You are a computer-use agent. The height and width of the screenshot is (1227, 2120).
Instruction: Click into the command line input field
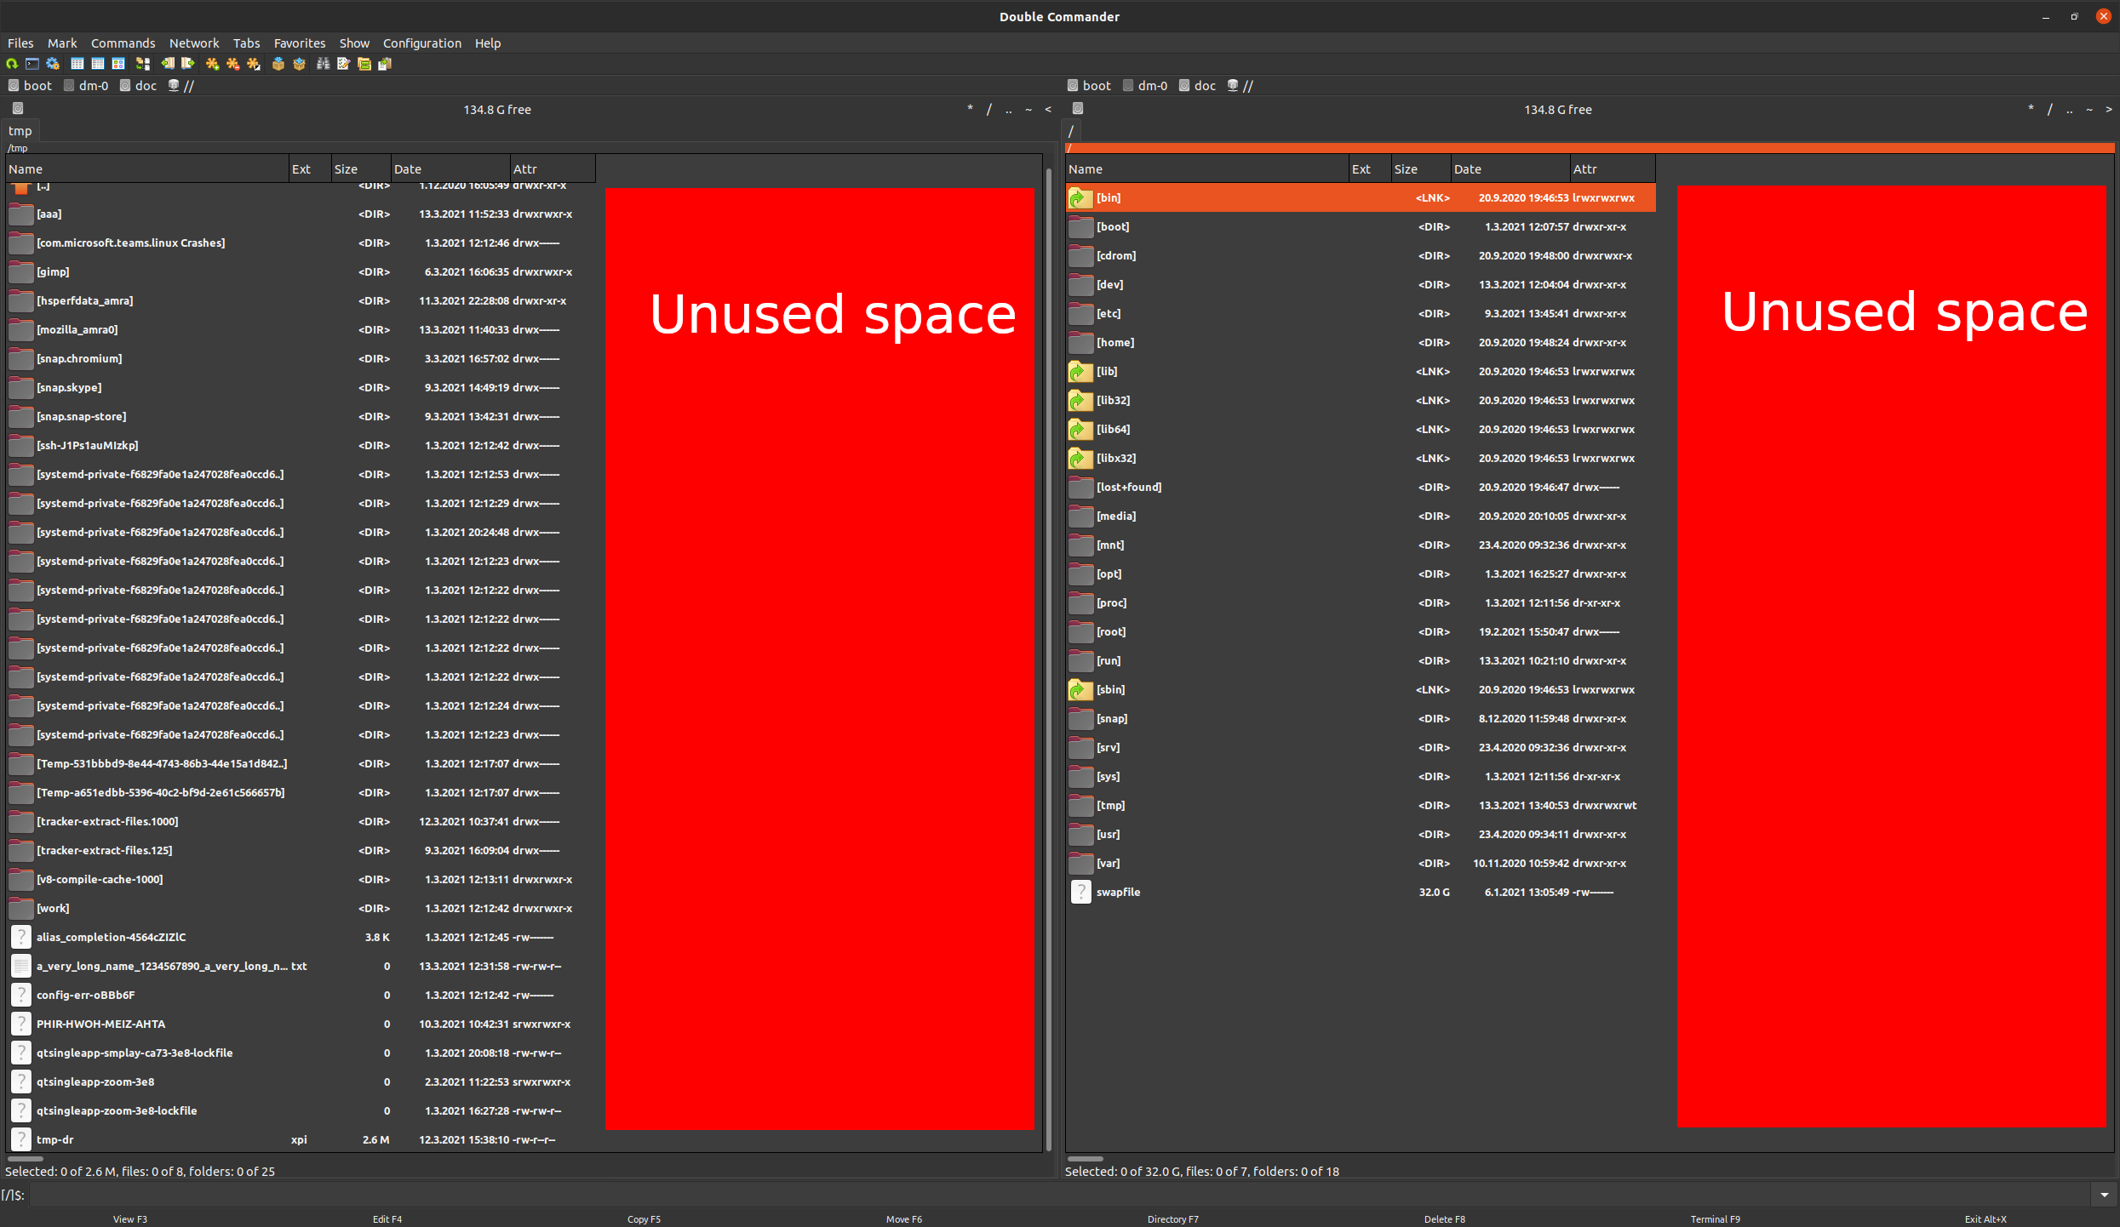(1060, 1195)
